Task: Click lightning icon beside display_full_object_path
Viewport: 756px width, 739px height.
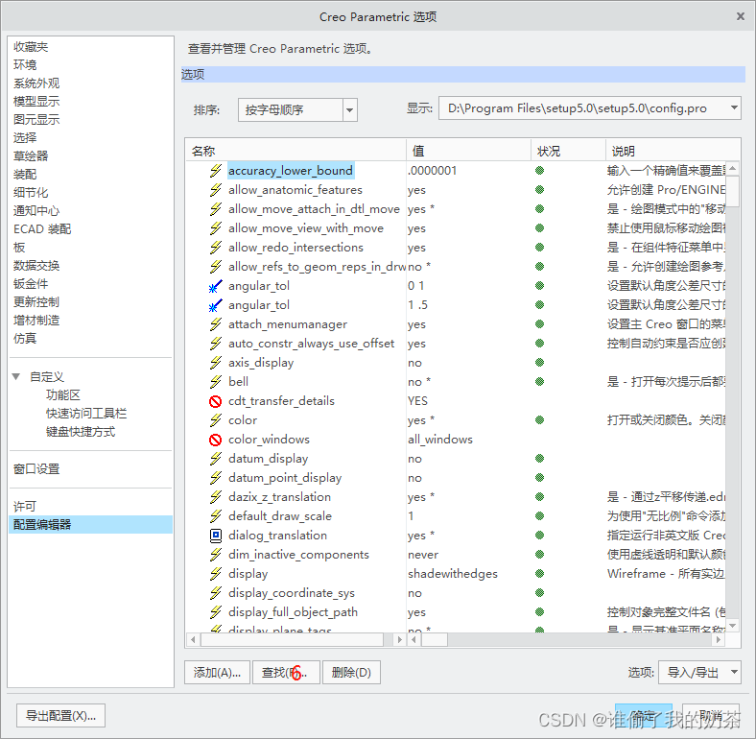Action: [216, 612]
